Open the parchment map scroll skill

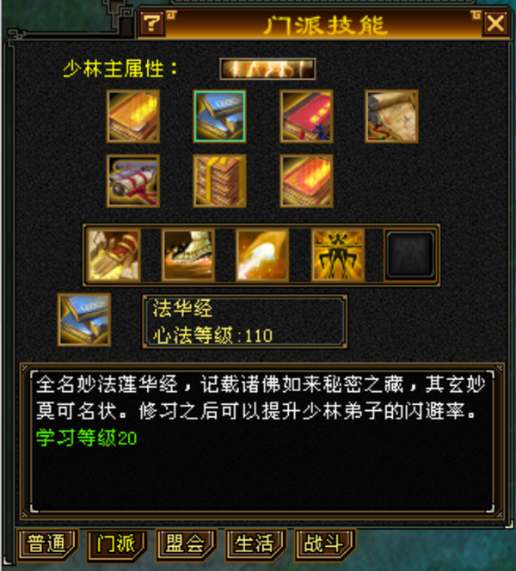(x=391, y=116)
